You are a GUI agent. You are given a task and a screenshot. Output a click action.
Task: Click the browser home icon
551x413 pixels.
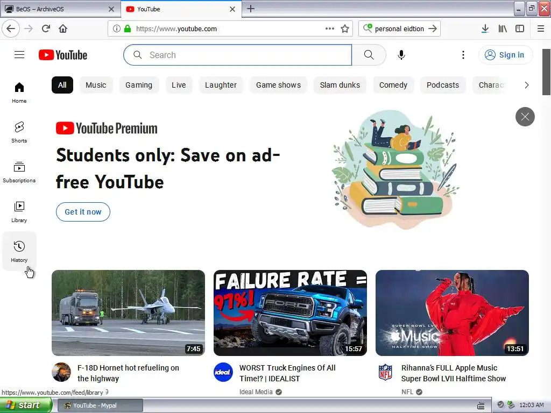coord(63,29)
